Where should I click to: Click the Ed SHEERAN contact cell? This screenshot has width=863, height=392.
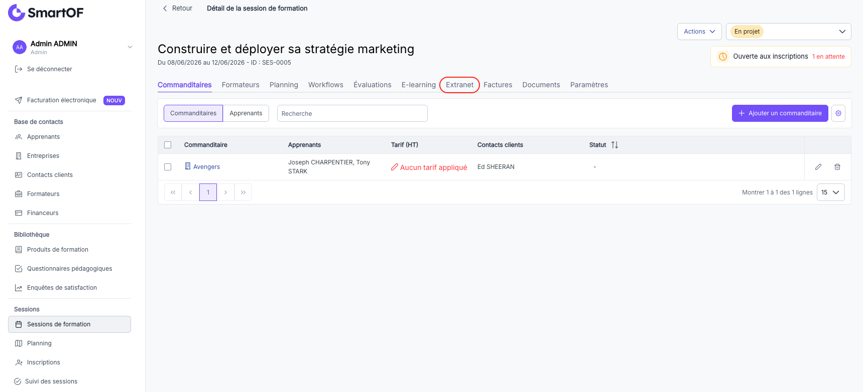496,167
